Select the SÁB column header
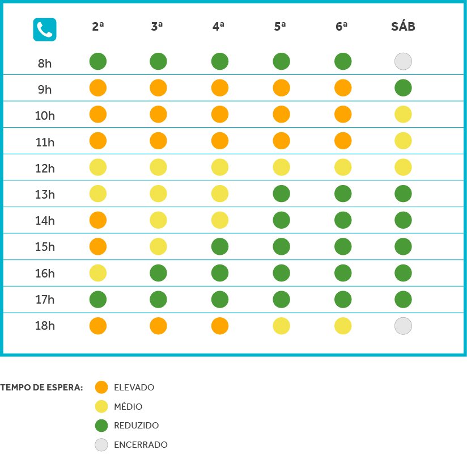The width and height of the screenshot is (467, 454). point(403,27)
